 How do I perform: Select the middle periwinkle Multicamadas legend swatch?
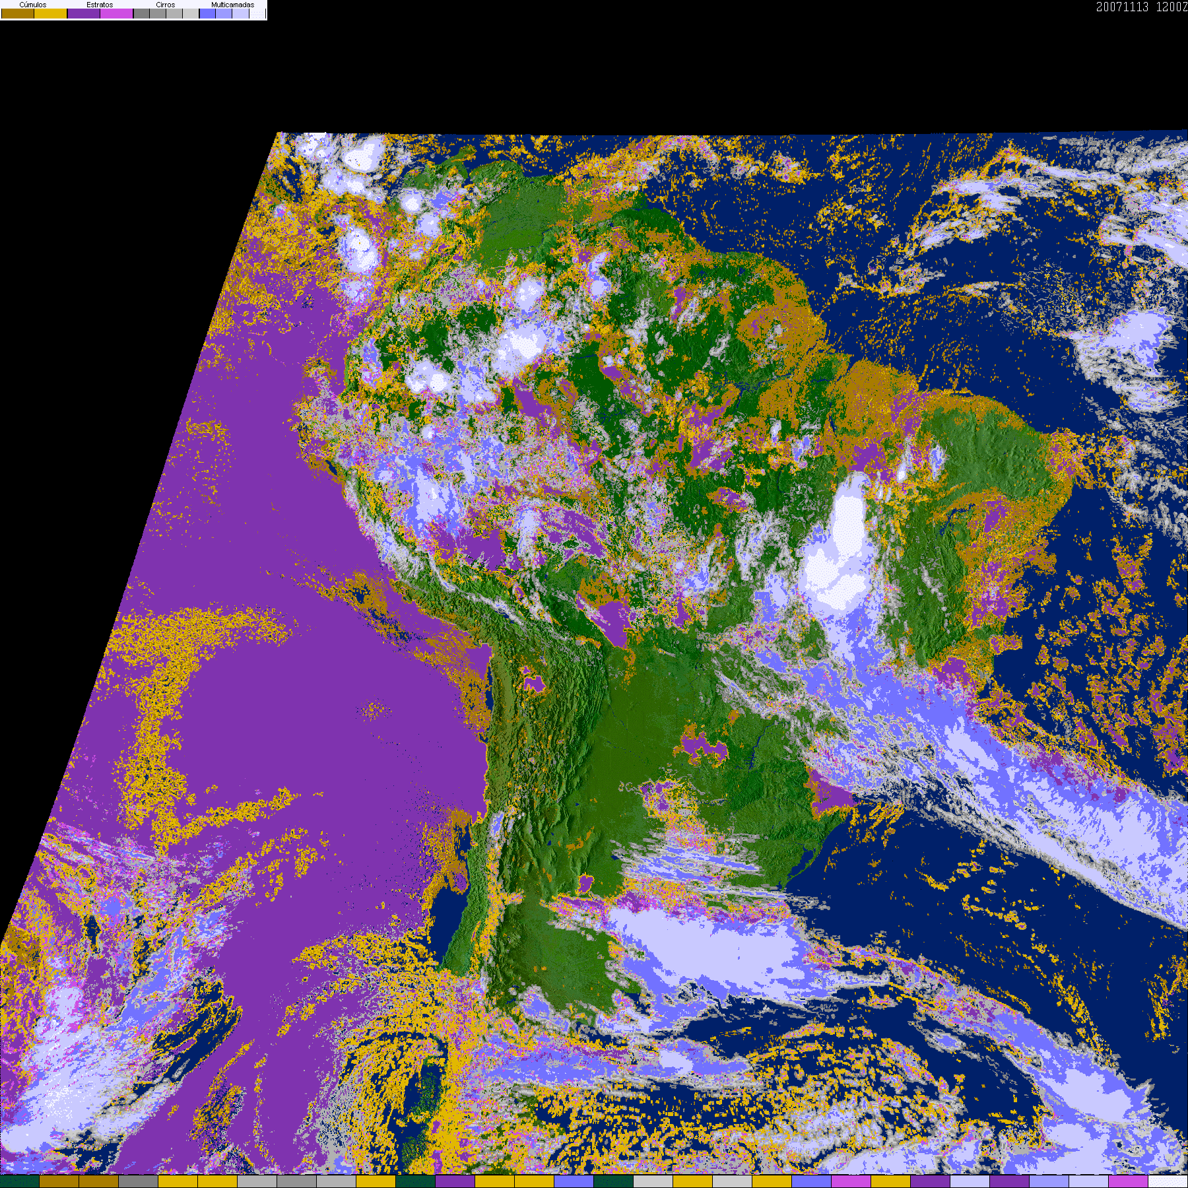pos(224,14)
